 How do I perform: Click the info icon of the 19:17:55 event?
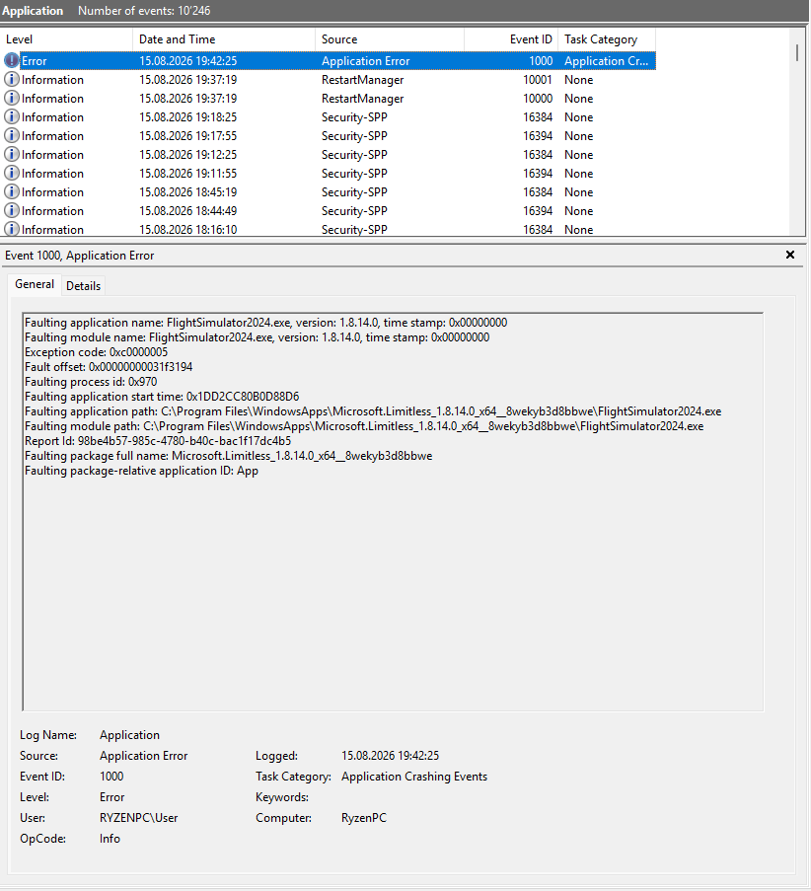click(x=12, y=135)
